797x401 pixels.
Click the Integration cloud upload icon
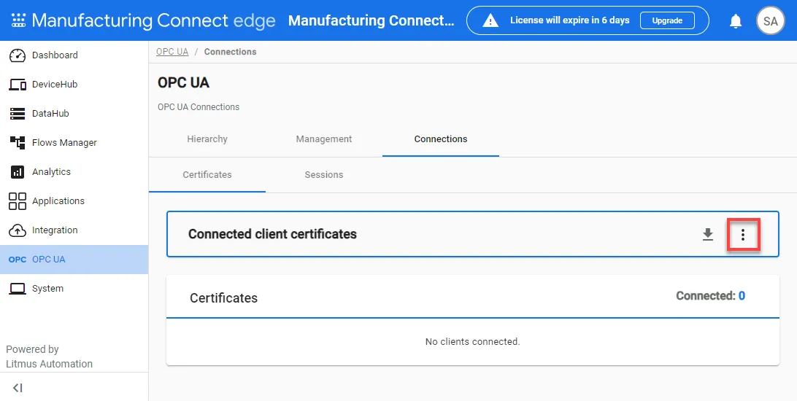click(18, 230)
